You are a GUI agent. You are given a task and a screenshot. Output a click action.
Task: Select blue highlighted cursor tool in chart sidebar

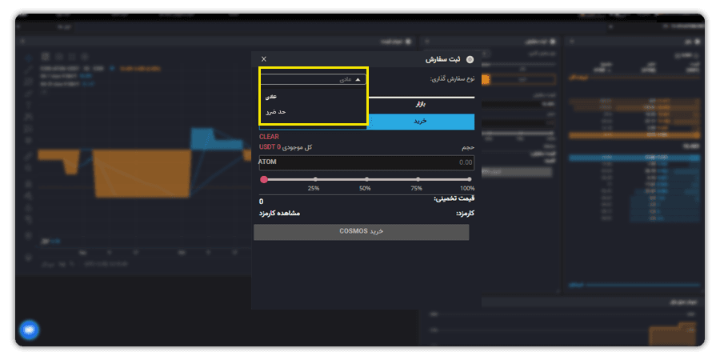29,58
